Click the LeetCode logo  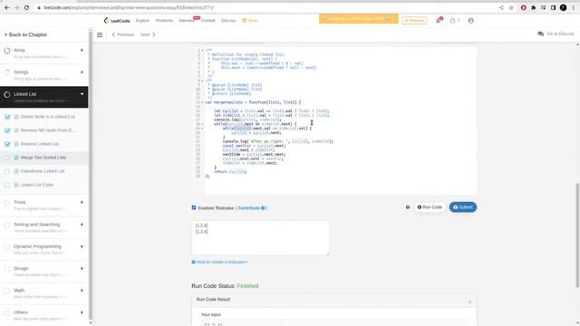[x=117, y=21]
